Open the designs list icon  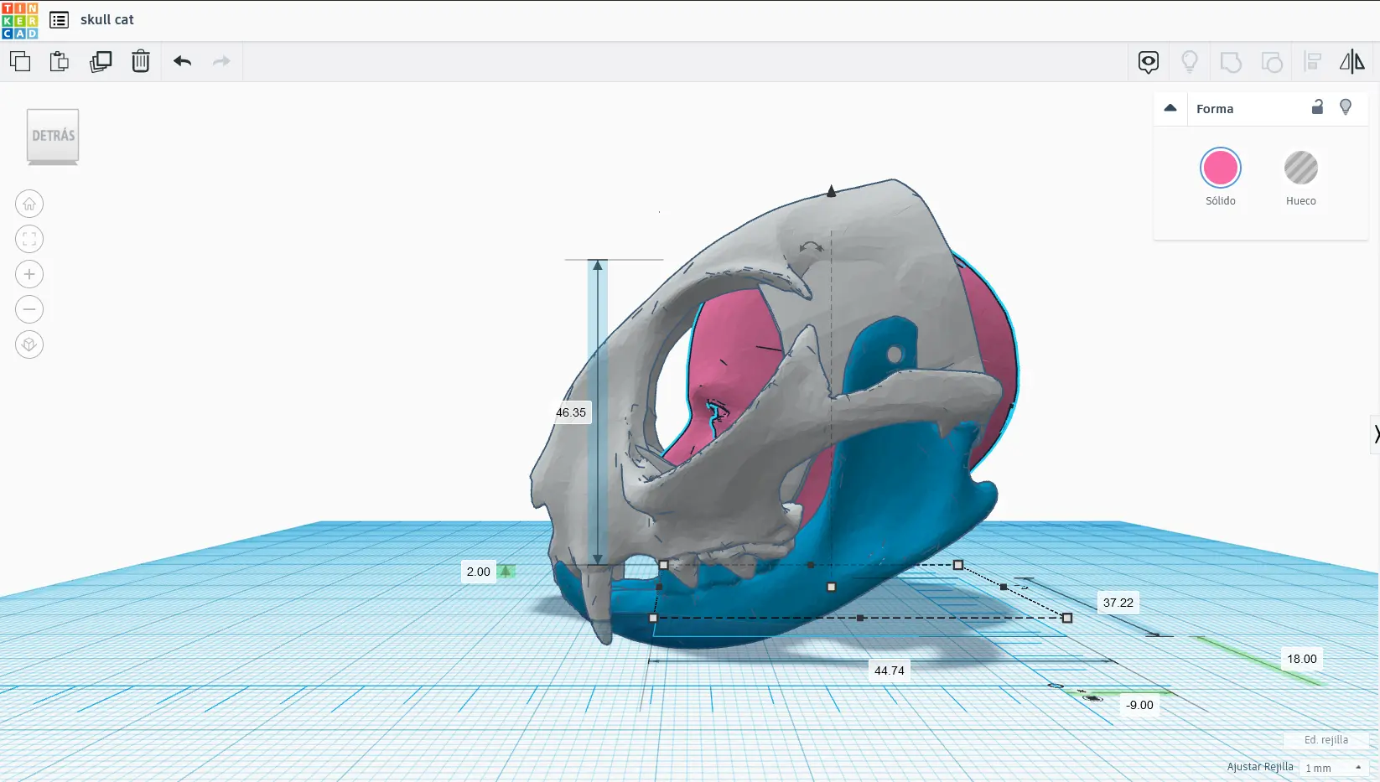(59, 20)
